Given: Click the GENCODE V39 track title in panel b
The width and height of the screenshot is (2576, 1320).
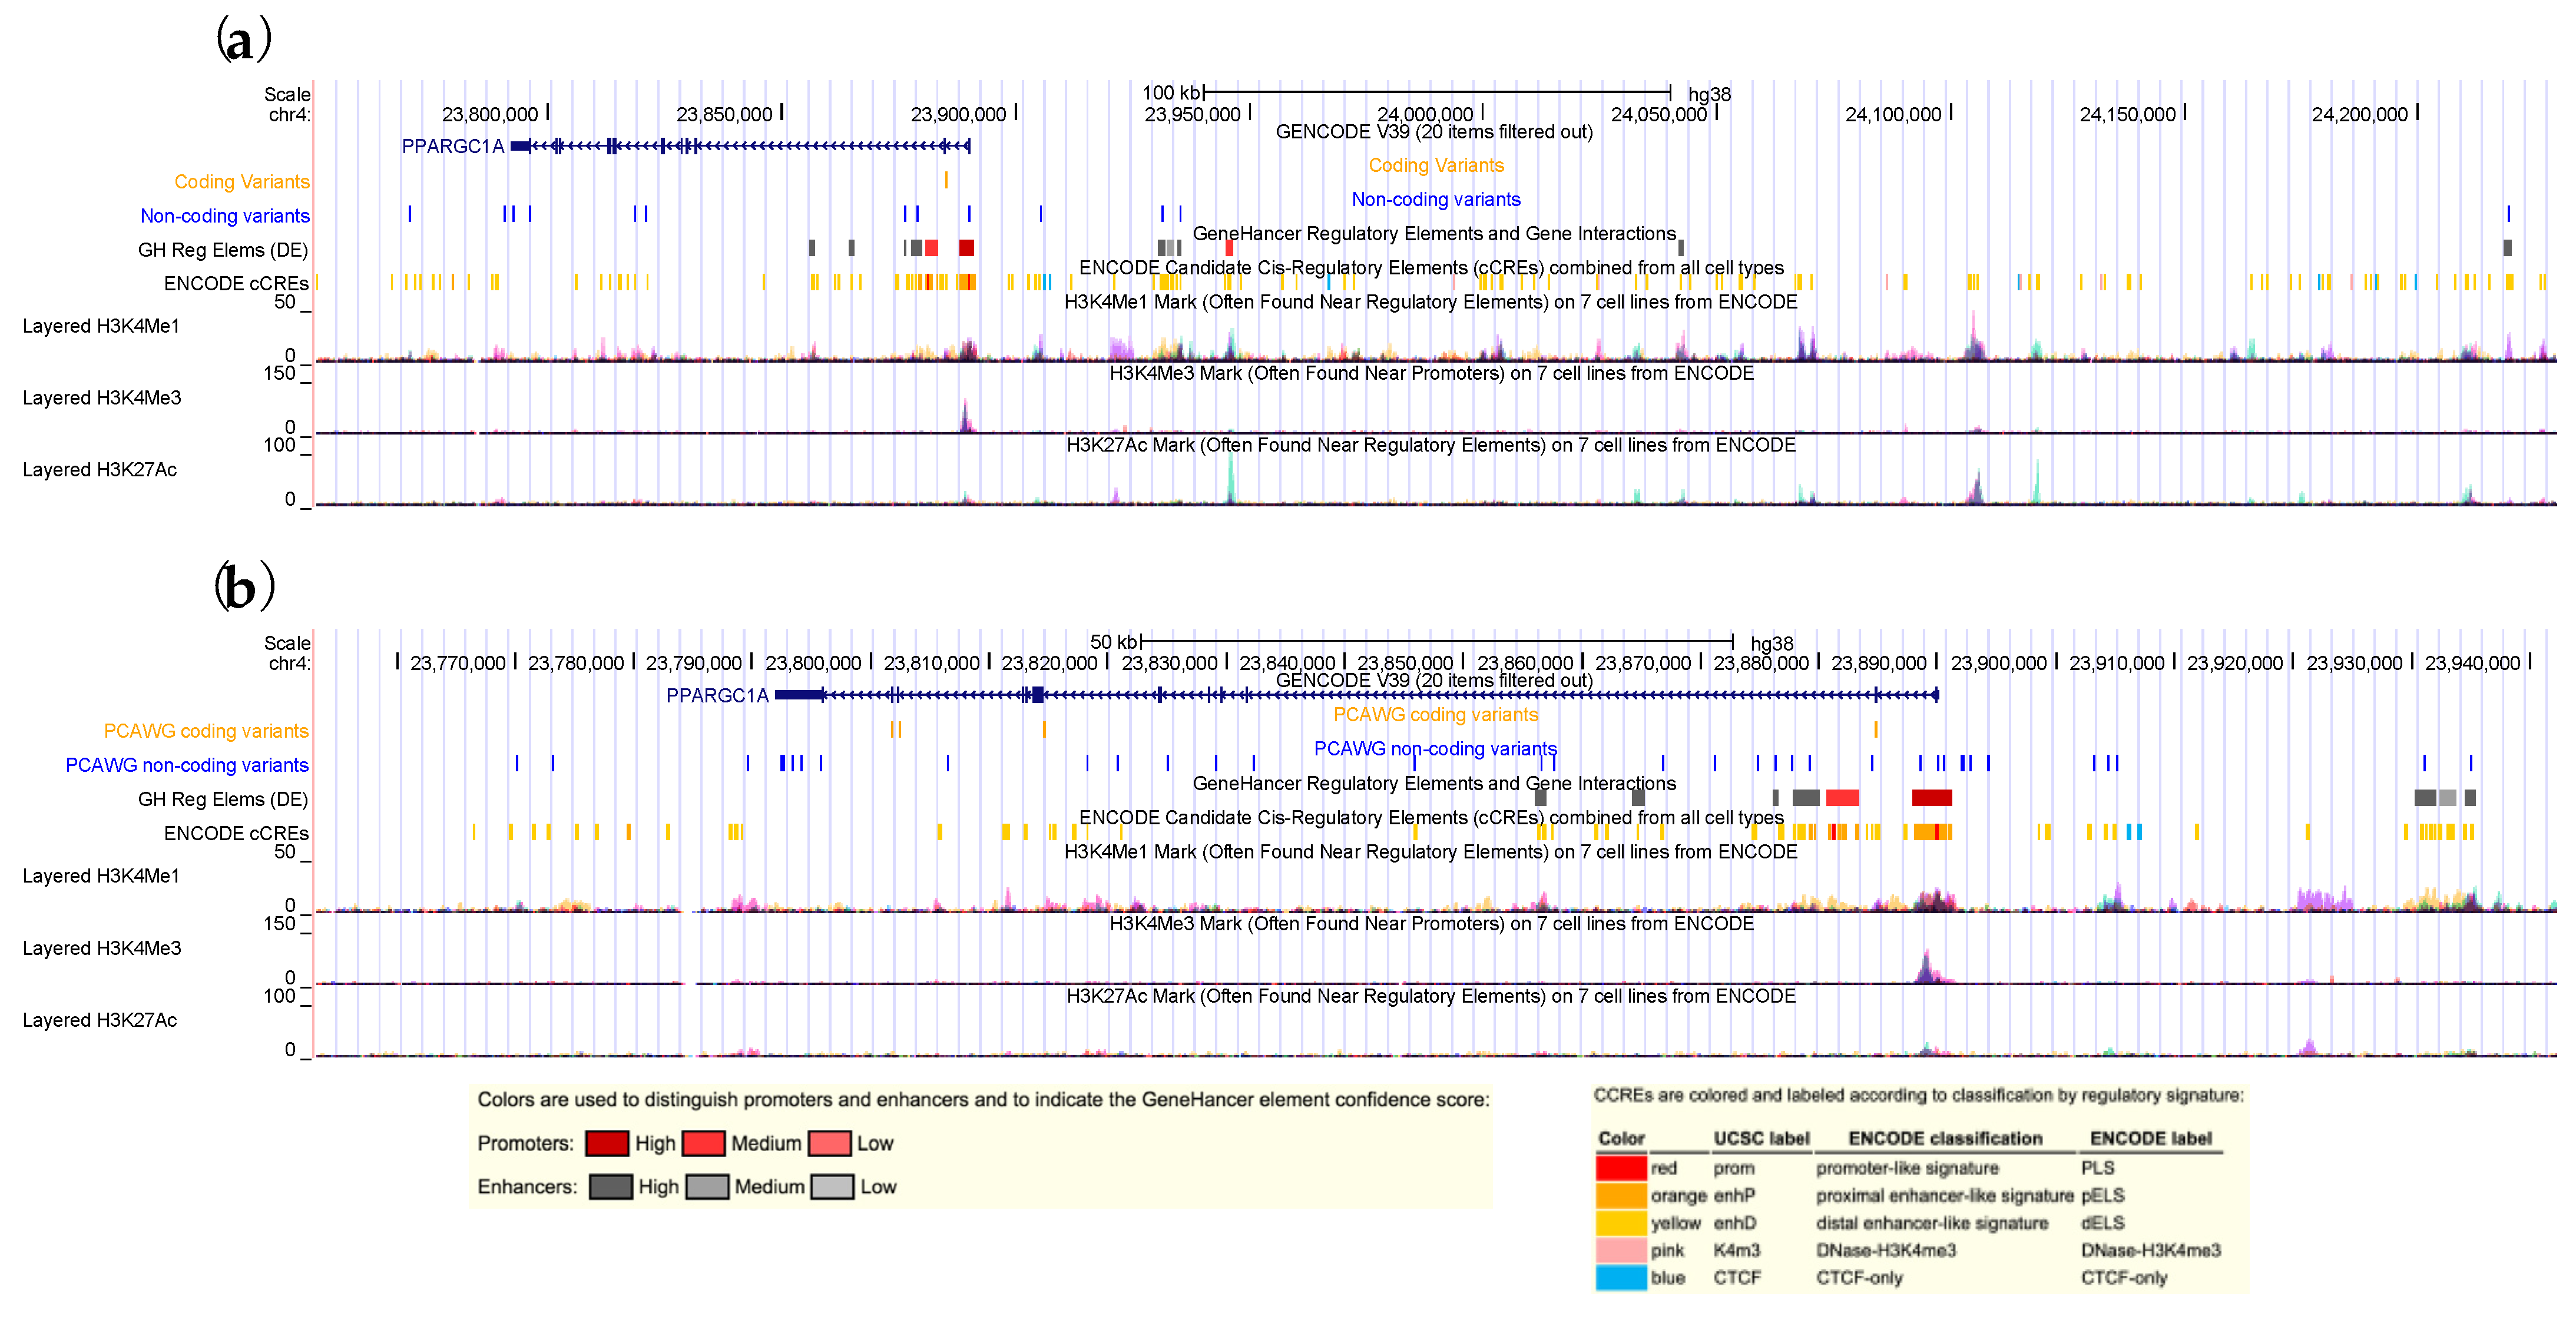Looking at the screenshot, I should pos(1434,681).
